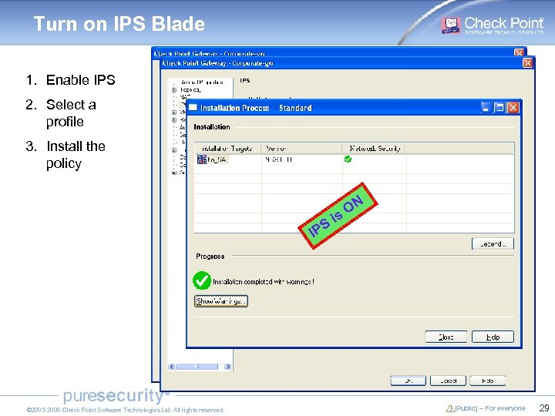Screen dimensions: 555x416
Task: Click Close in Installation Process dialog
Action: pos(446,337)
